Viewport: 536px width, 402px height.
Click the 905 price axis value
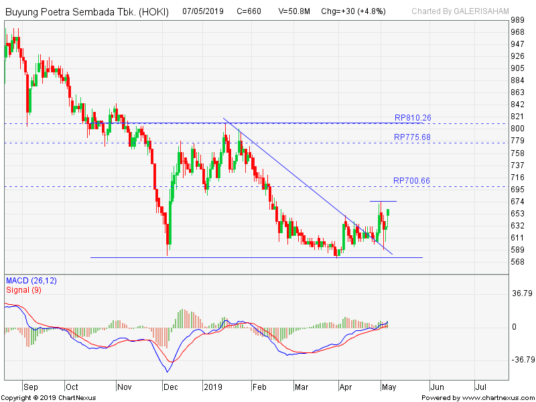point(517,68)
